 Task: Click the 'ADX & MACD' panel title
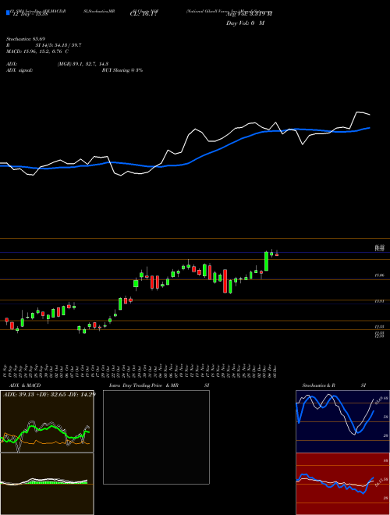coord(23,385)
